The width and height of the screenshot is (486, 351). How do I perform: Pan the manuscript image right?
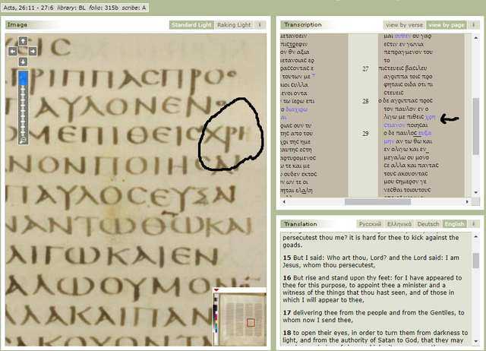coord(33,51)
